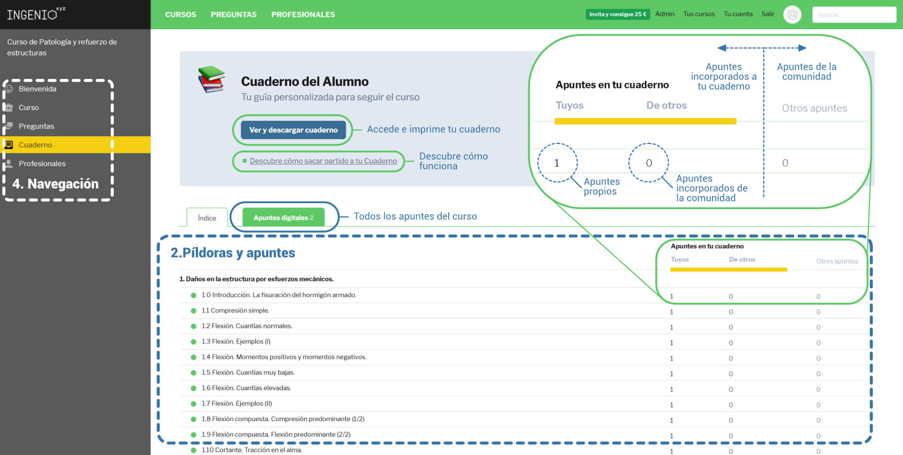
Task: Click Otros apuntes count for 1.0 Introducción
Action: pyautogui.click(x=818, y=297)
